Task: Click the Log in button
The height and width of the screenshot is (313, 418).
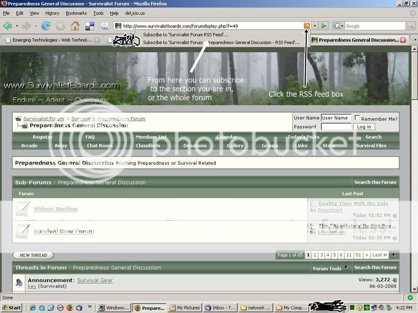Action: [x=364, y=127]
